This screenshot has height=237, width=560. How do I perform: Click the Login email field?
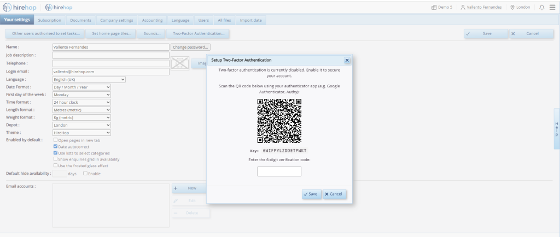(110, 72)
